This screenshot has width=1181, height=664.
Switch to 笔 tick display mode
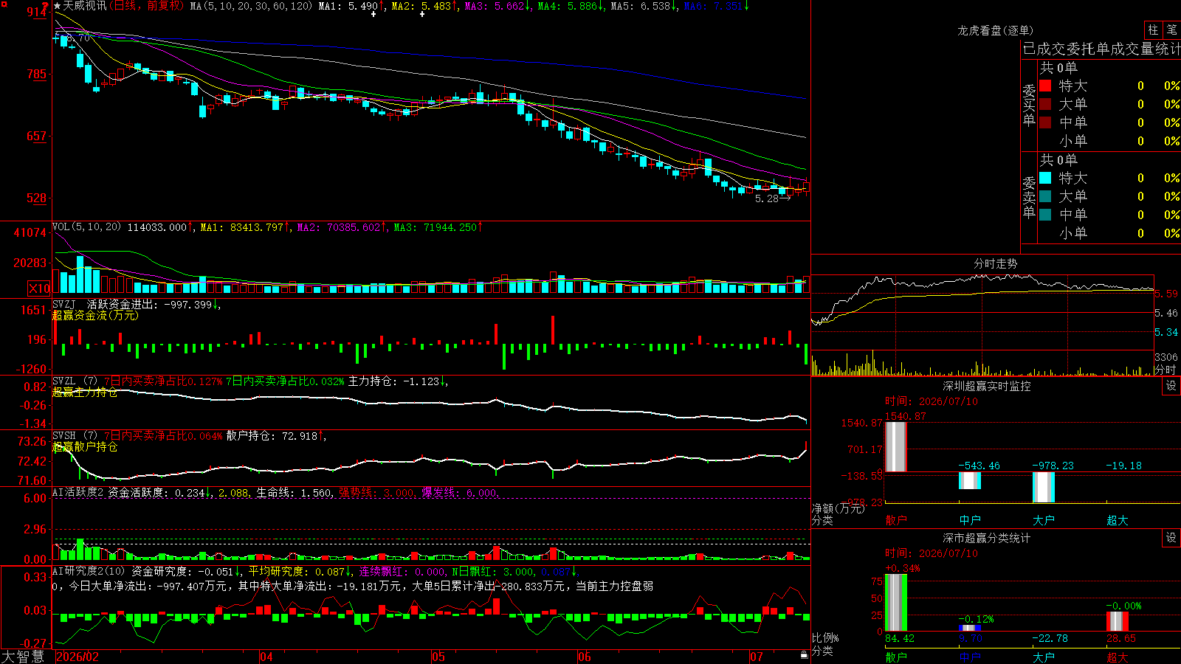(x=1171, y=30)
